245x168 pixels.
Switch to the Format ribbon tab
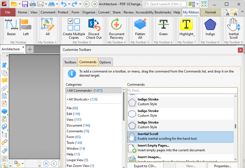pos(211,12)
